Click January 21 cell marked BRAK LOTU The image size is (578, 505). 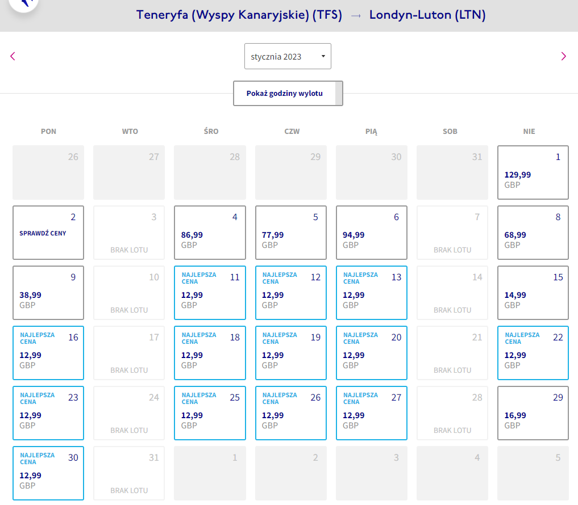(452, 352)
